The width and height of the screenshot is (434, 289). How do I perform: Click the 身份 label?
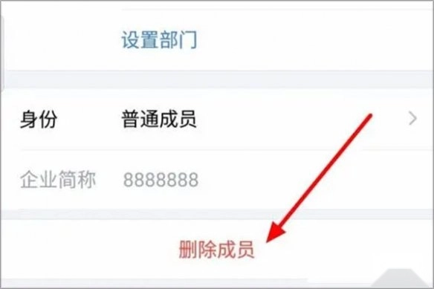(39, 120)
